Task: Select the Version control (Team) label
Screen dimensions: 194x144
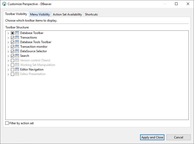Action: [35, 60]
